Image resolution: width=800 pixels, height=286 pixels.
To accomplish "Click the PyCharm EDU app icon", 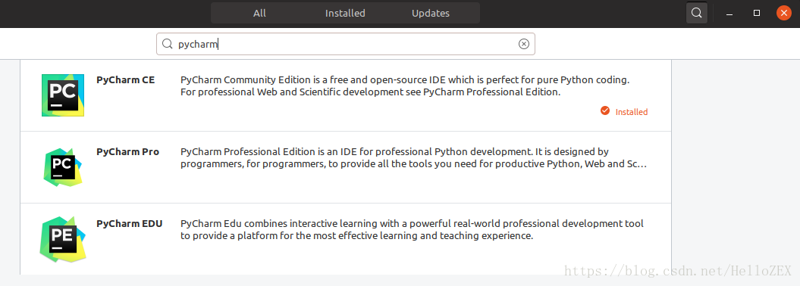I will click(63, 239).
